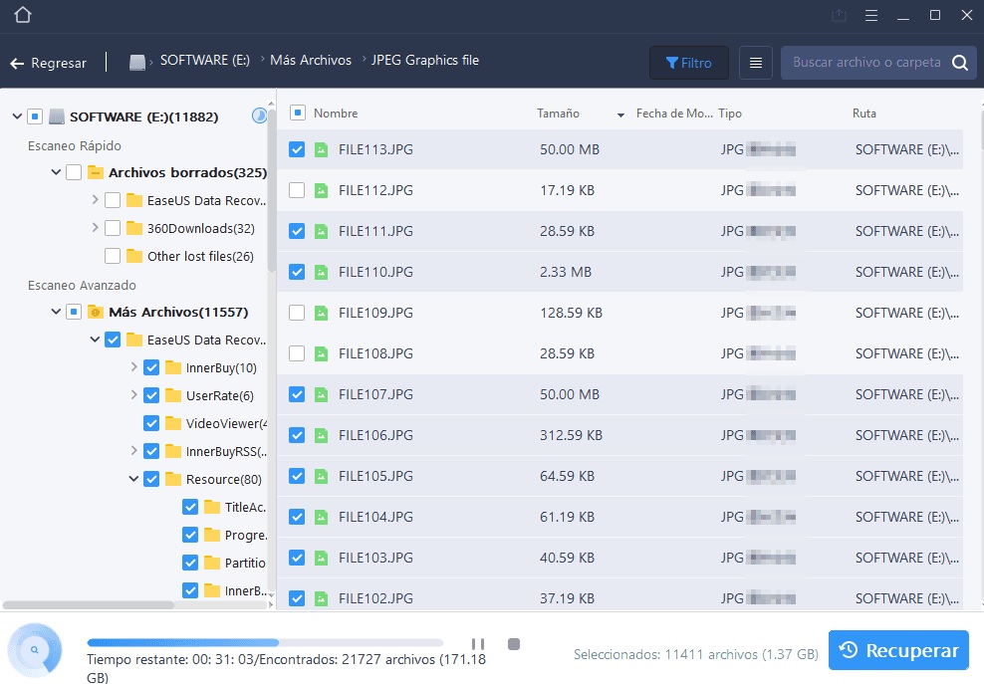Navigate to Más Archivos breadcrumb
The image size is (984, 684).
point(311,61)
